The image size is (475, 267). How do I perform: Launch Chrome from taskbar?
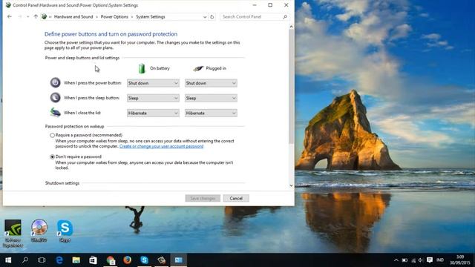[111, 260]
